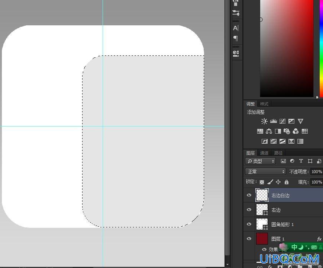Click the 填充 fill value field

[317, 182]
